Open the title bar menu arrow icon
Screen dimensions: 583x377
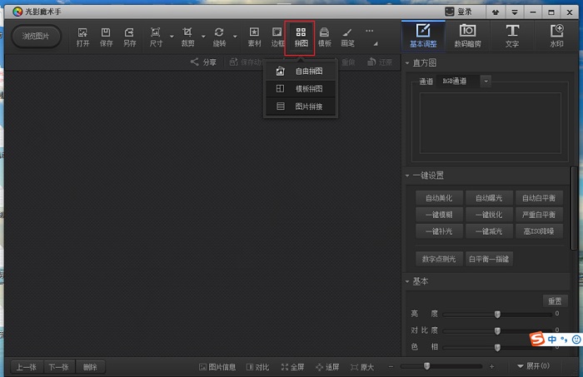(515, 12)
